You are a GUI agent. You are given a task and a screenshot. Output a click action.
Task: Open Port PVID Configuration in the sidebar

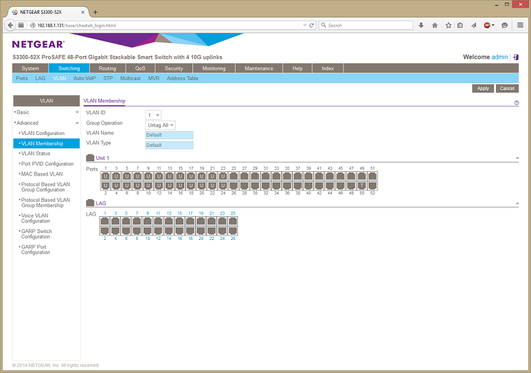point(47,164)
